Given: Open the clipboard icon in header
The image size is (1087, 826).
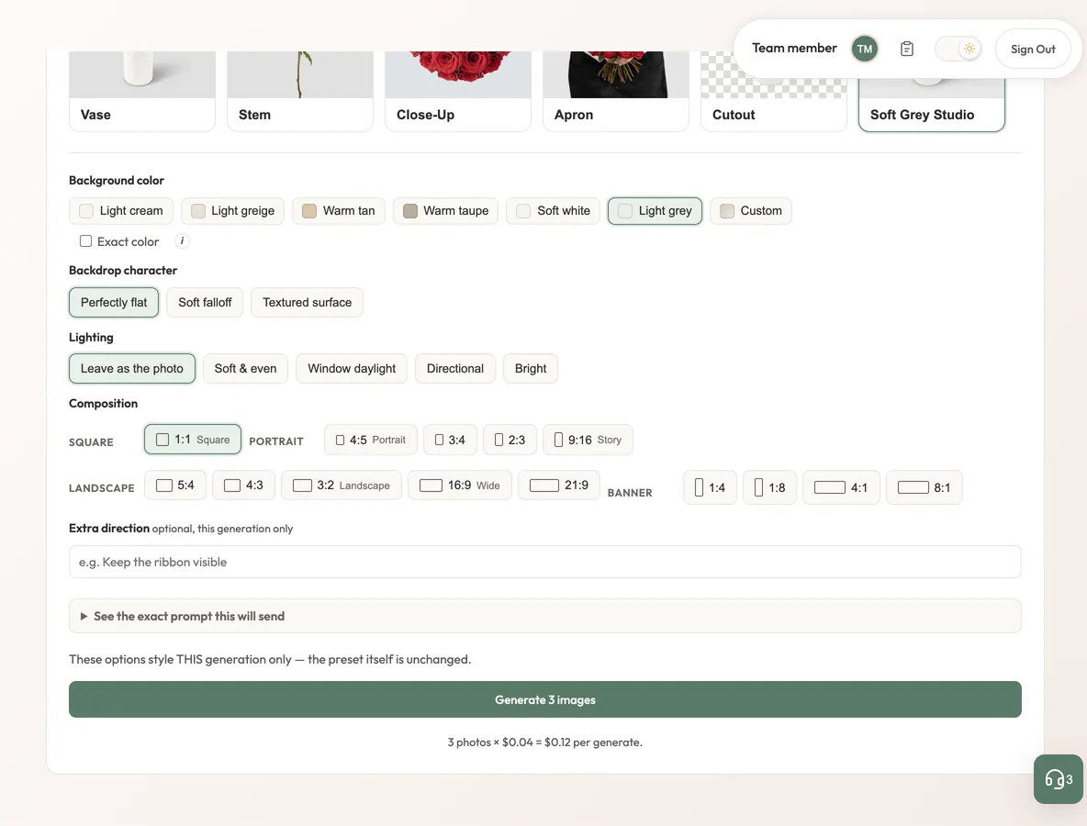Looking at the screenshot, I should 907,49.
